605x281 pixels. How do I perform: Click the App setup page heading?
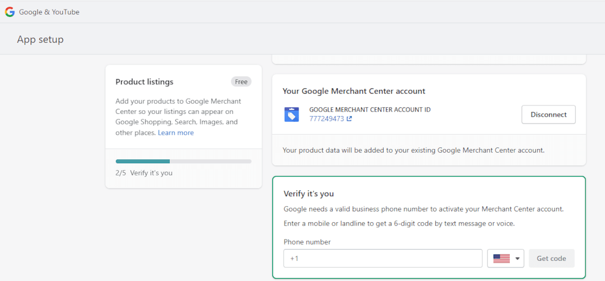pyautogui.click(x=40, y=39)
